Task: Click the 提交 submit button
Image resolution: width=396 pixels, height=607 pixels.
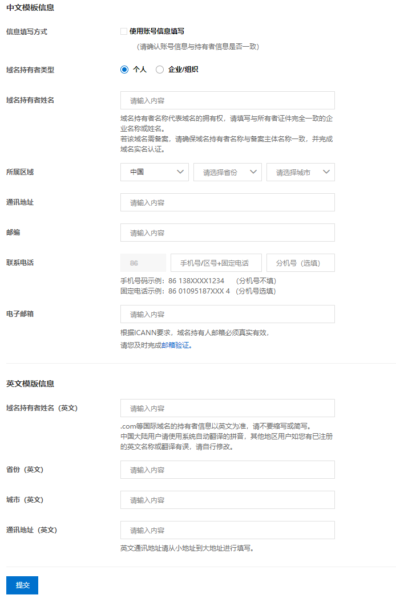Action: (x=22, y=585)
